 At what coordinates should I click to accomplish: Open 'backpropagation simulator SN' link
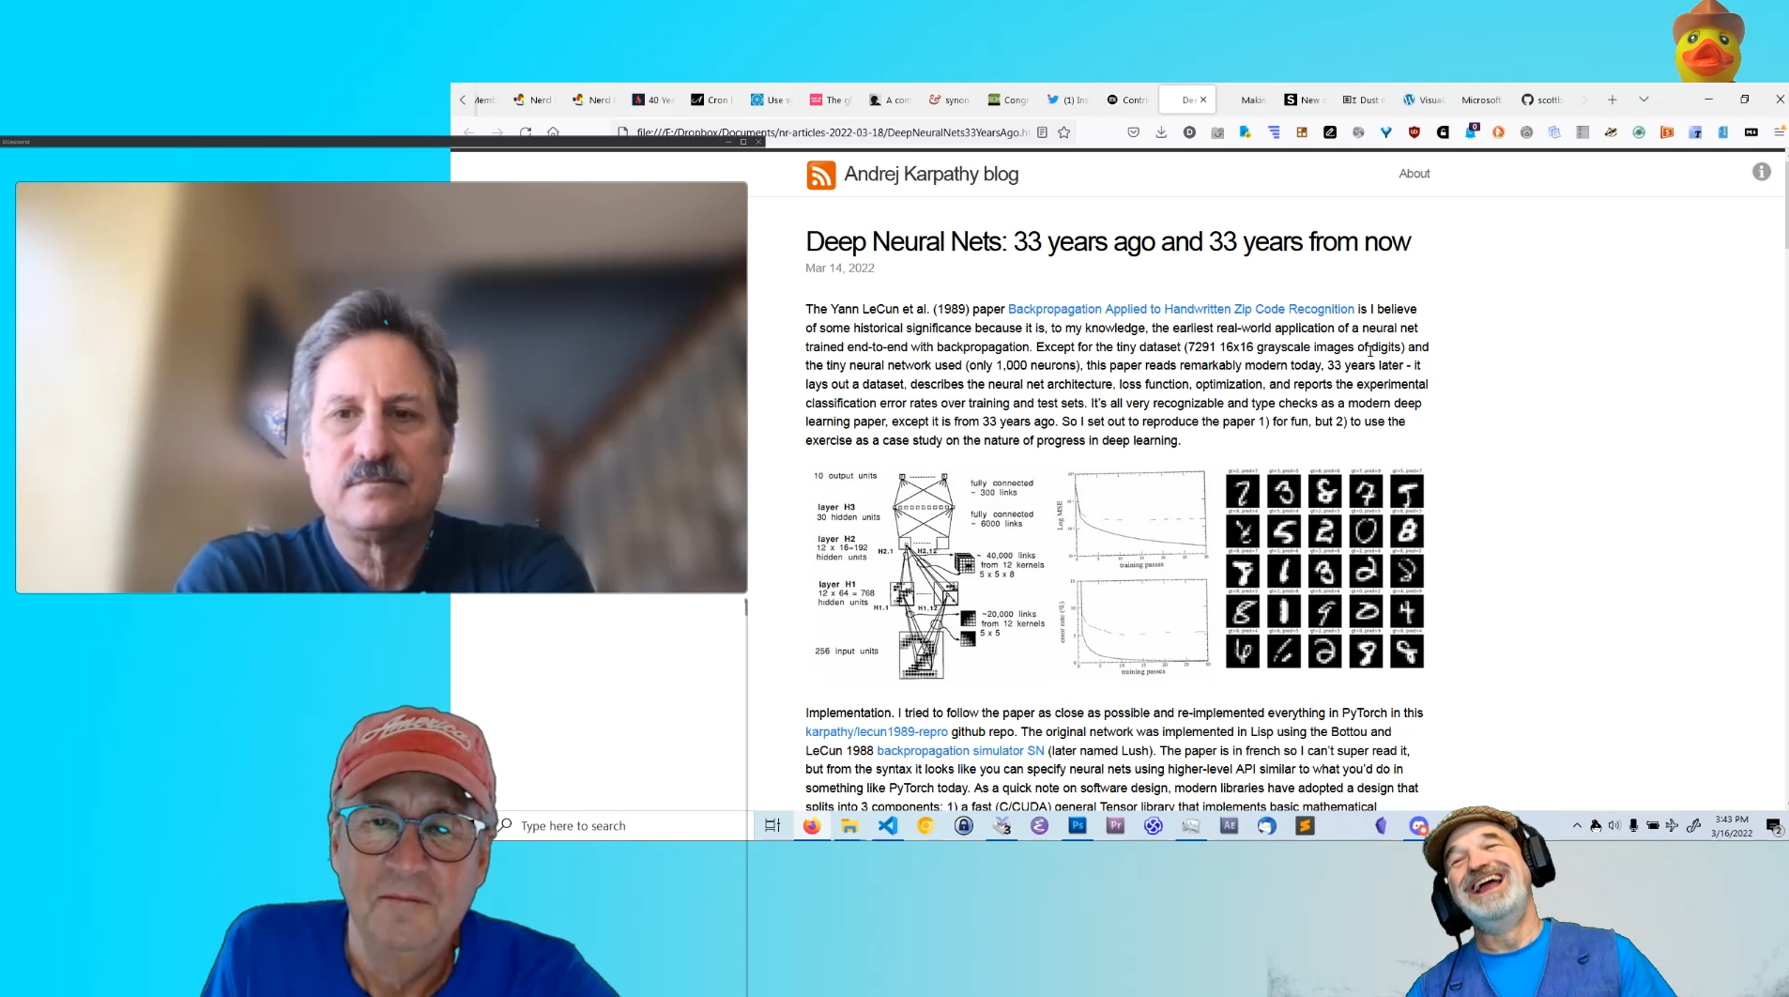(960, 750)
